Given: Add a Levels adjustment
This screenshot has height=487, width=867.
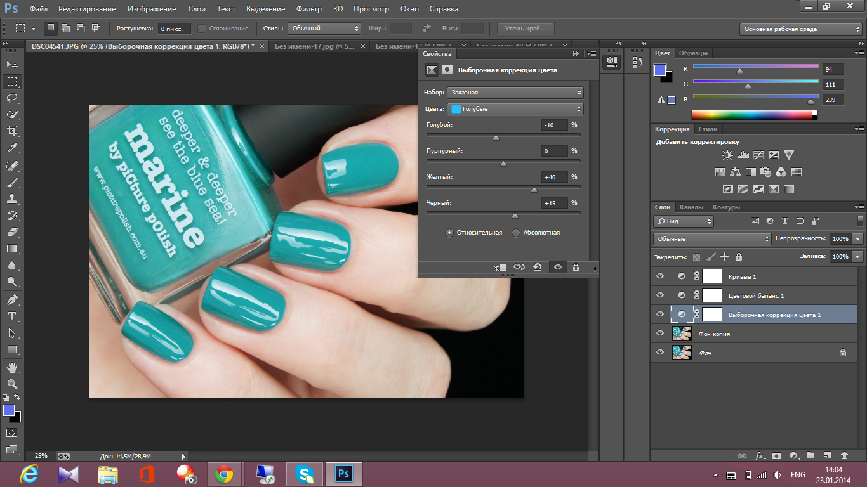Looking at the screenshot, I should click(743, 155).
